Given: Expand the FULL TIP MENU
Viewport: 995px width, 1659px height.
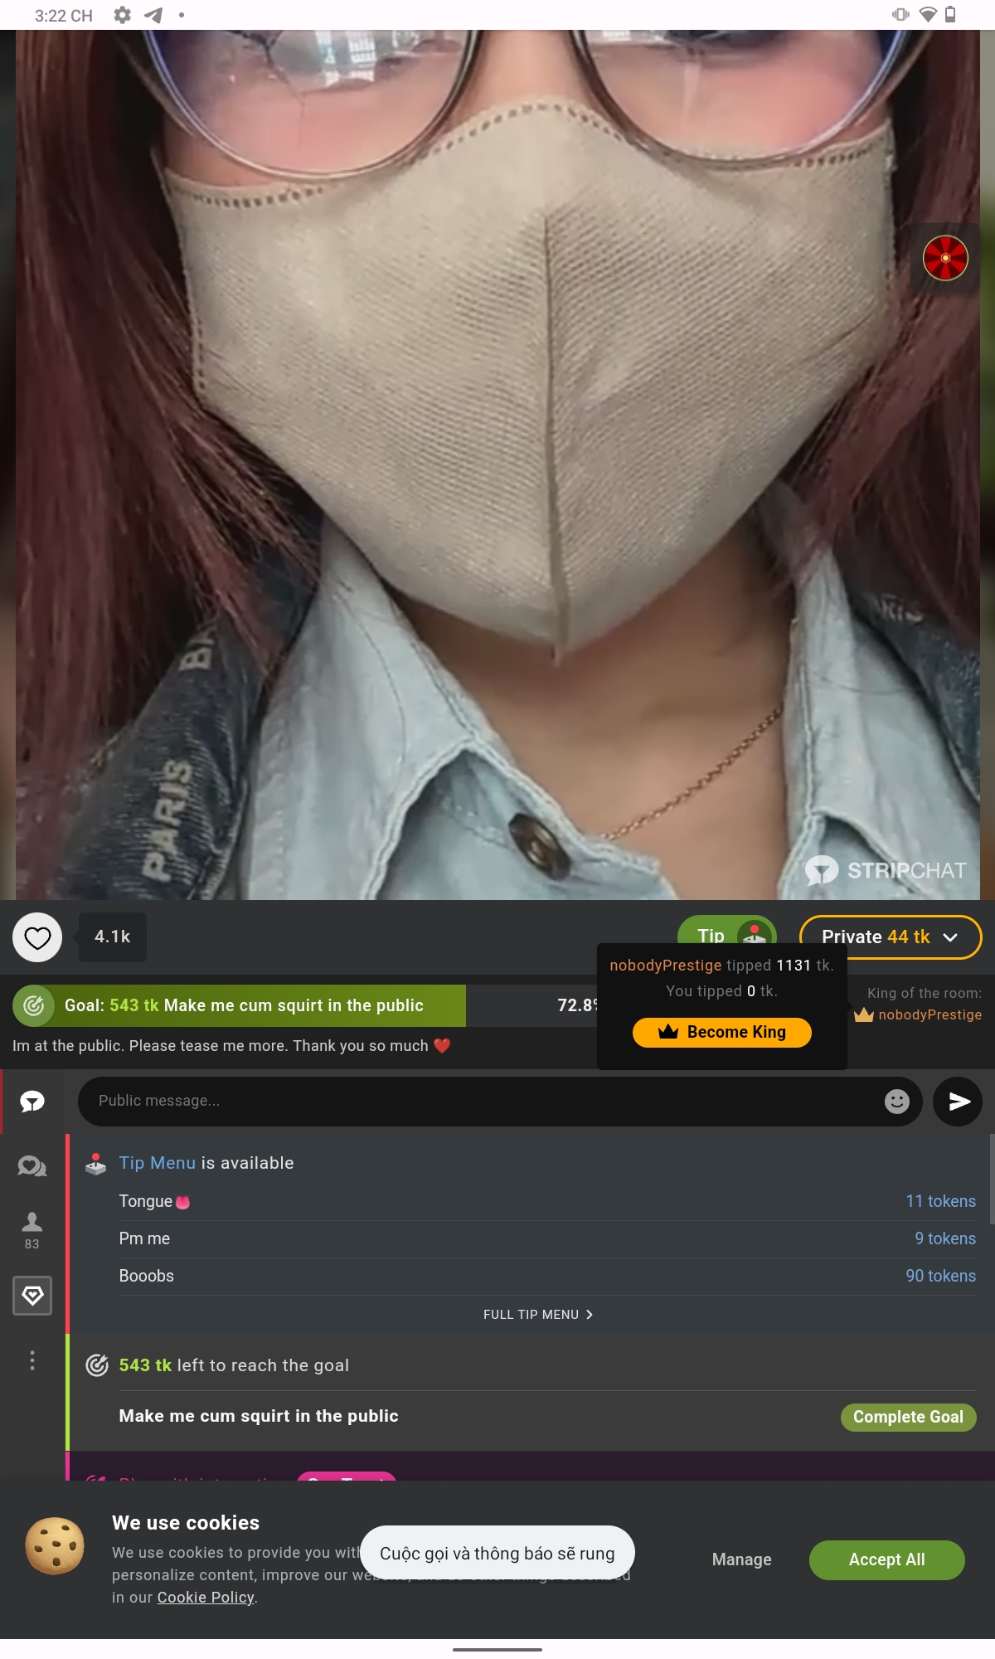Looking at the screenshot, I should point(538,1315).
